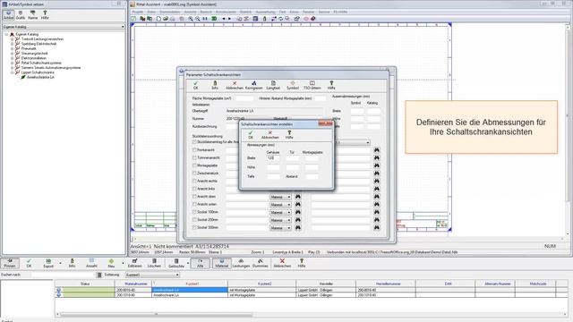Enable the Sockel 200mm checkbox
The image size is (573, 322).
[x=194, y=220]
